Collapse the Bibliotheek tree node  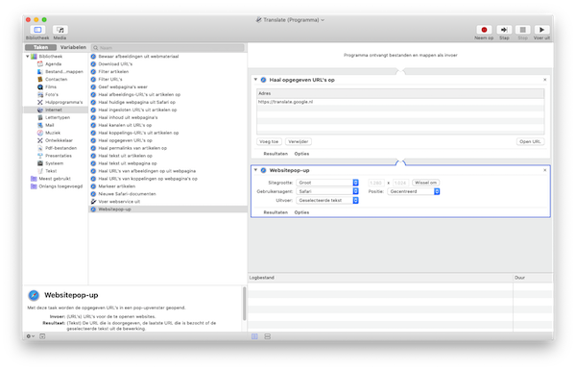[x=28, y=57]
